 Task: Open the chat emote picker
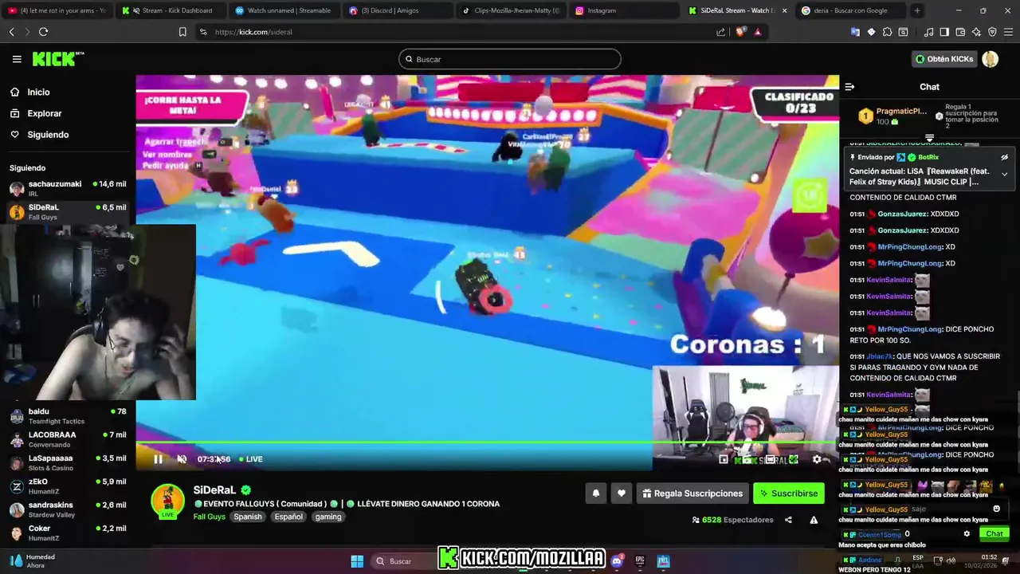[x=996, y=509]
